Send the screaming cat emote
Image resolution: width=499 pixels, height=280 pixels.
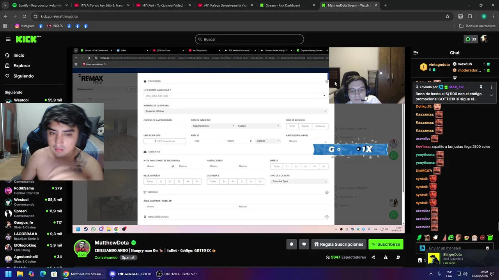pos(427,238)
